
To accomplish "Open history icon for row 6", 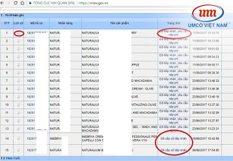I will 19,73.
